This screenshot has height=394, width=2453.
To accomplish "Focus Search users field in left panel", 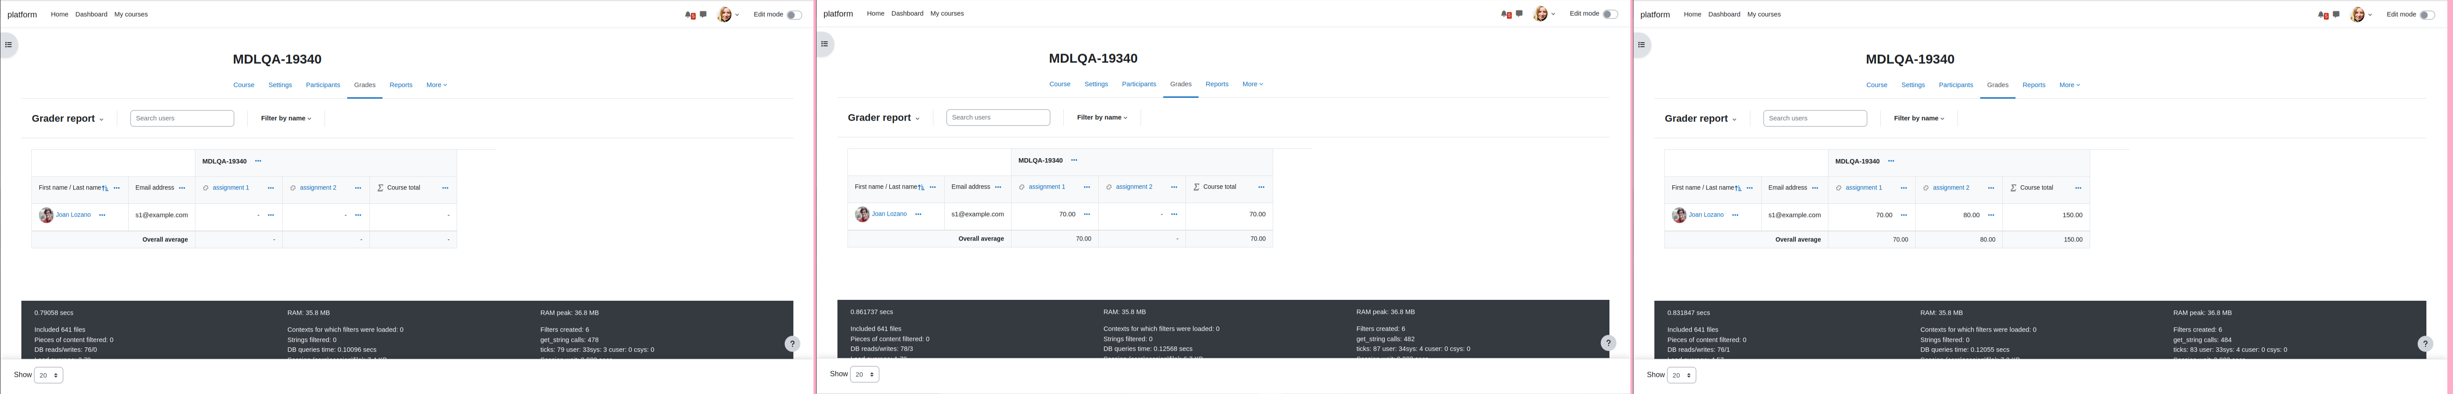I will click(x=182, y=119).
